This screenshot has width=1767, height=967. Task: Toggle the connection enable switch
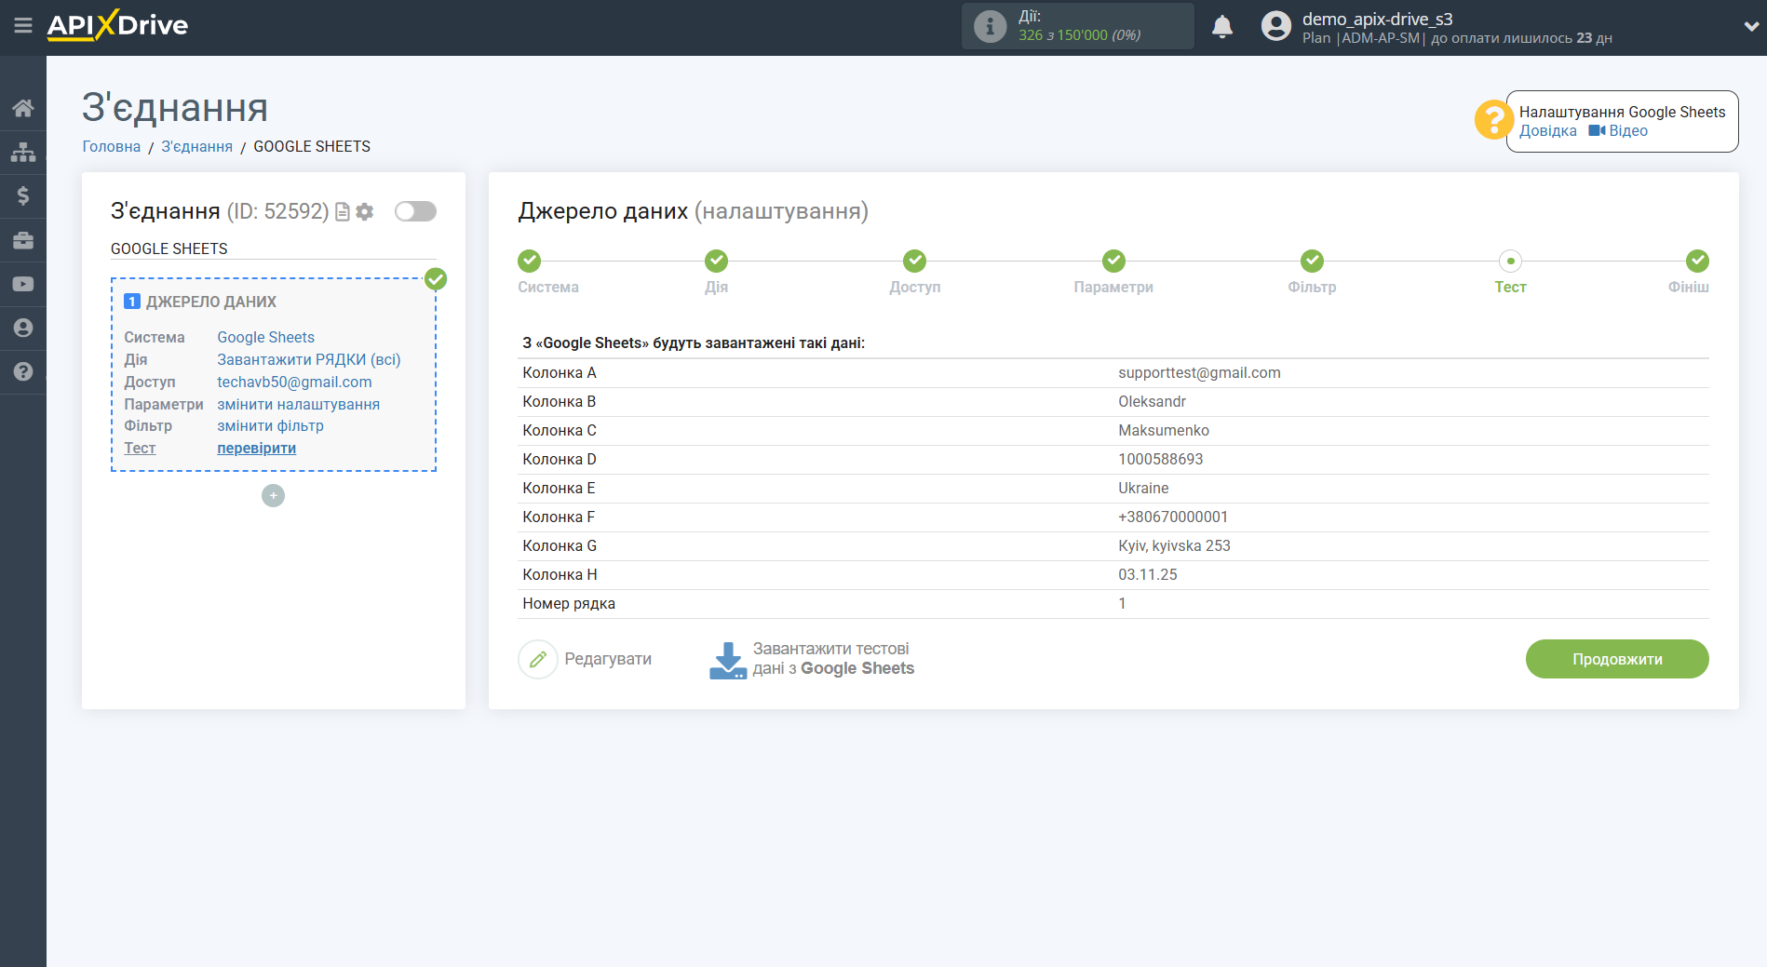(x=415, y=211)
